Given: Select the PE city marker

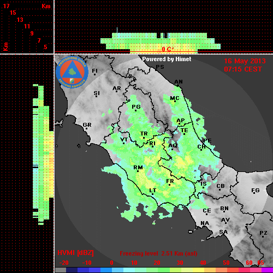Looking at the screenshot, I should coord(207,140).
